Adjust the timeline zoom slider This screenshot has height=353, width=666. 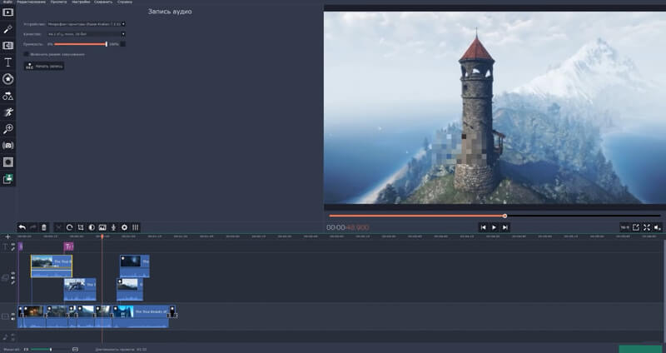click(x=50, y=349)
